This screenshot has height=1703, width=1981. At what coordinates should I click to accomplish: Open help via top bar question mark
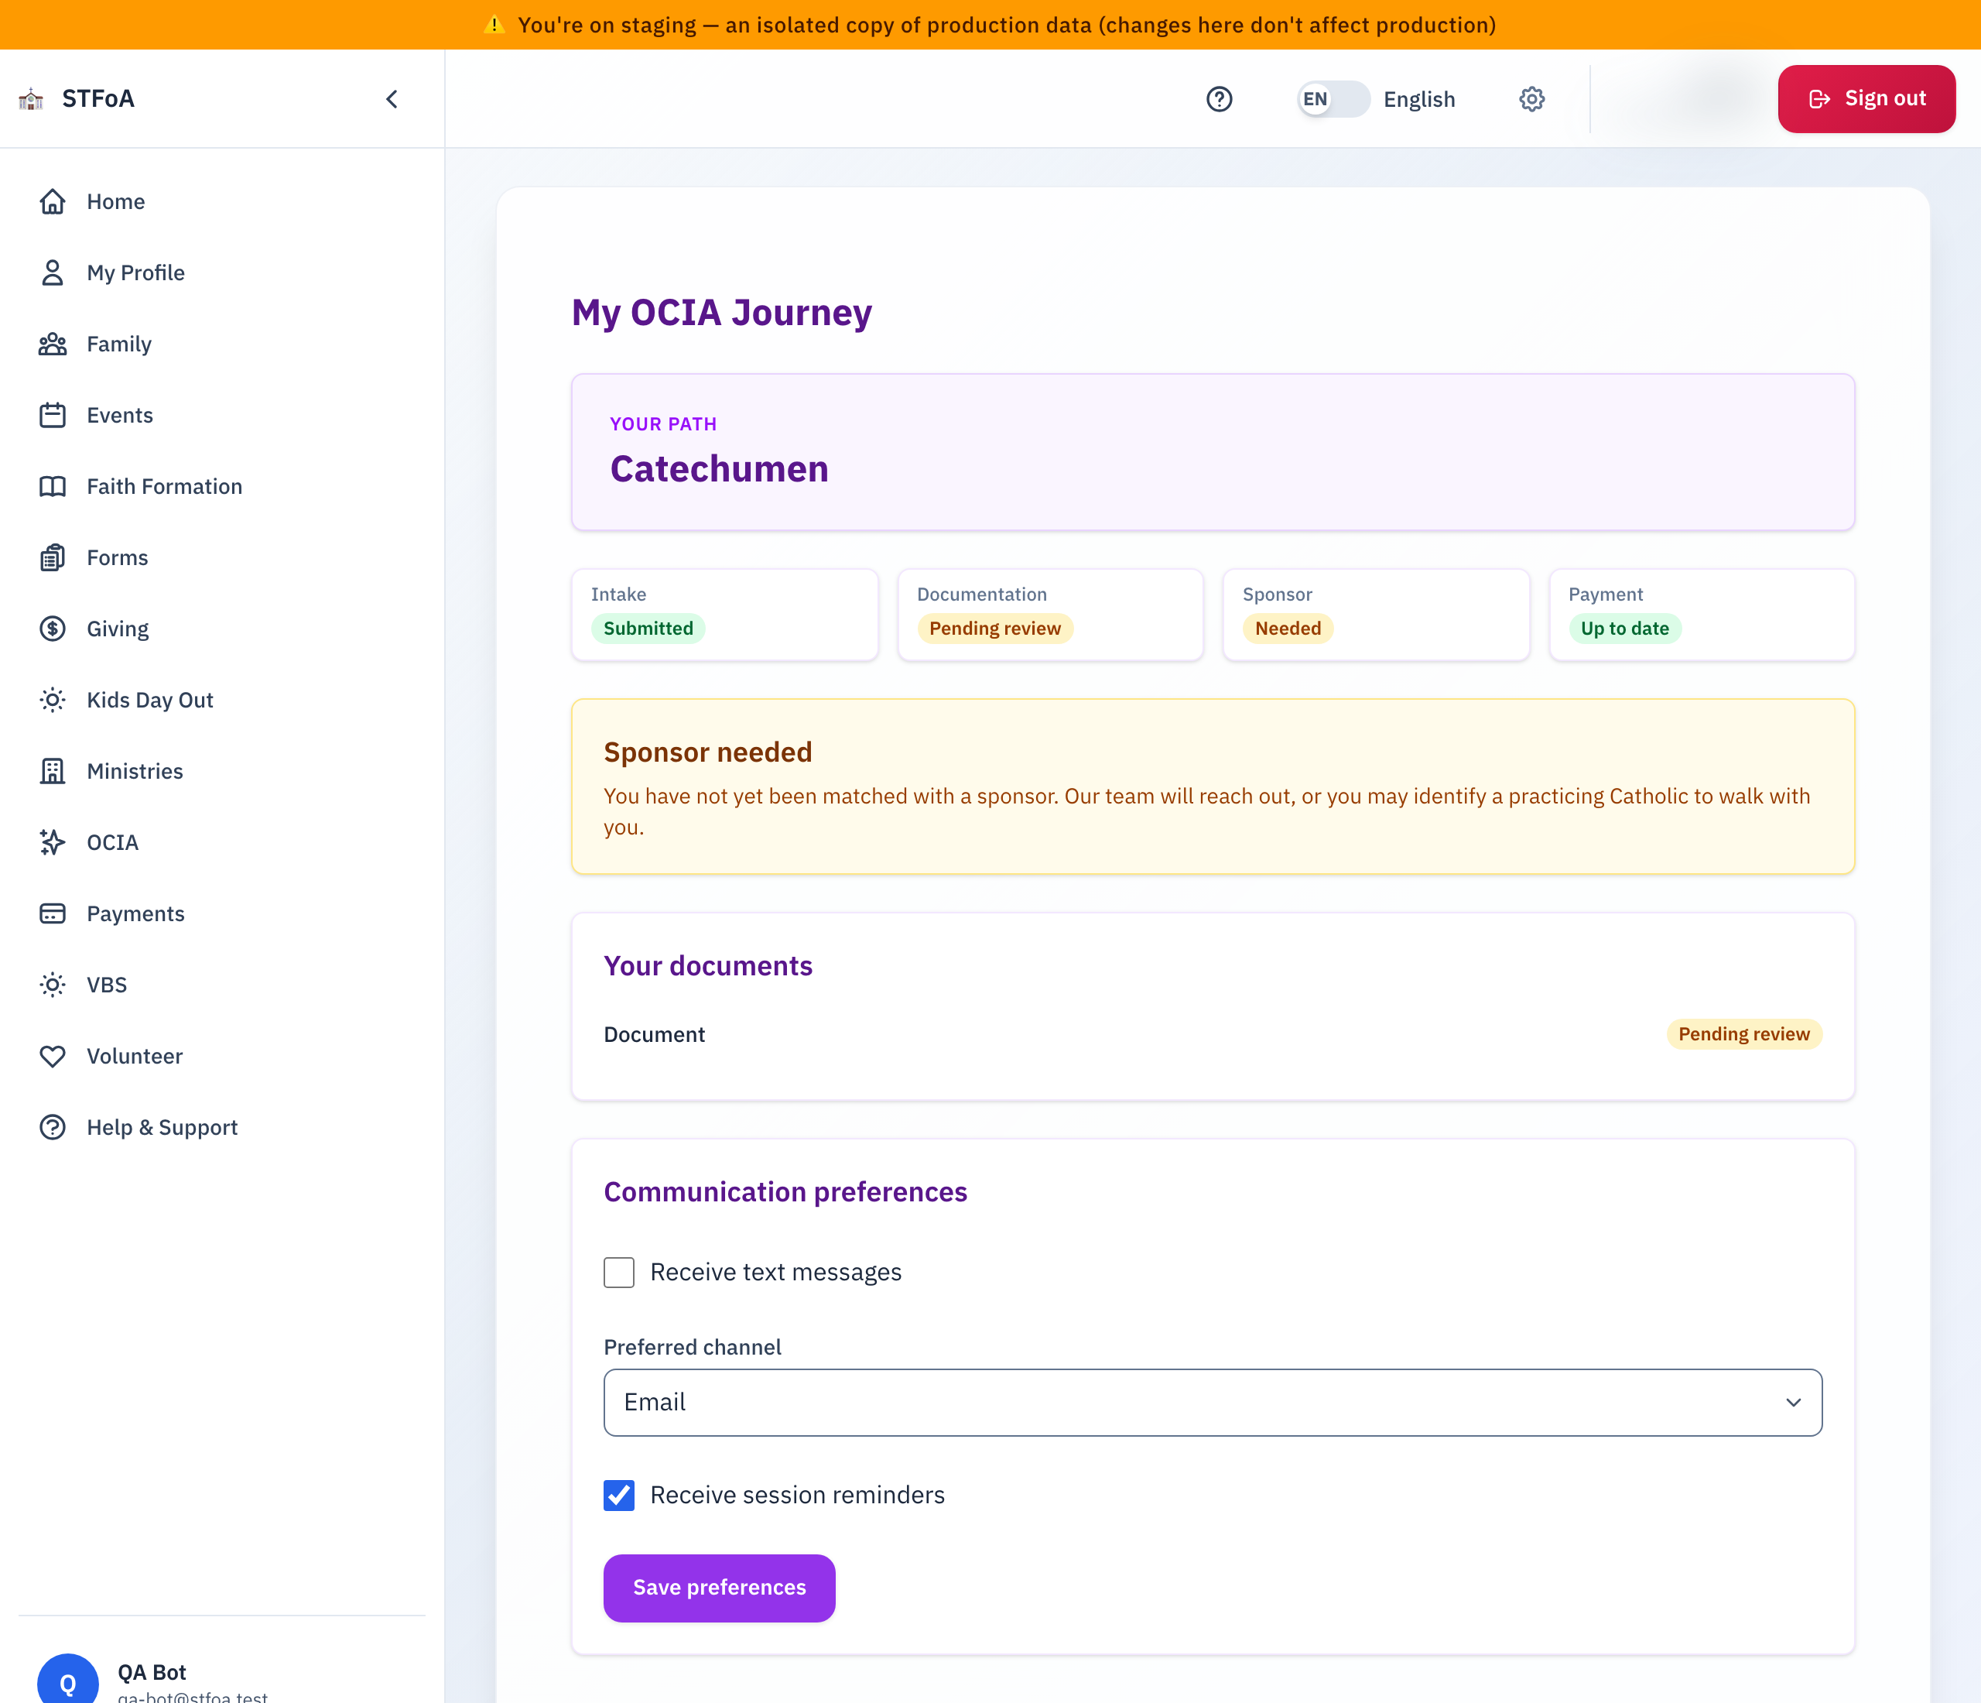1219,99
